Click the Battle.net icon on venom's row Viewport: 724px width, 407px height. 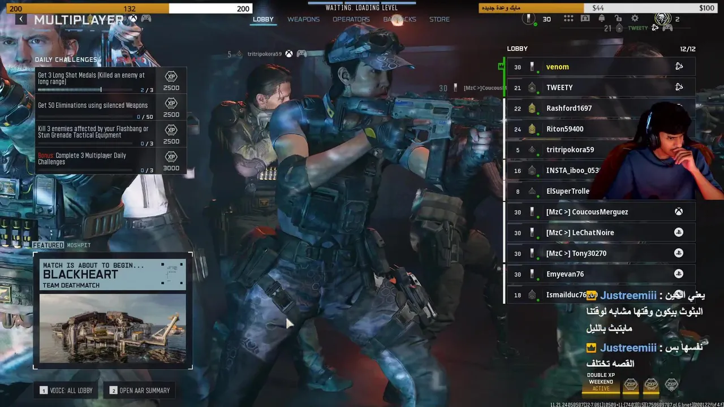point(679,67)
